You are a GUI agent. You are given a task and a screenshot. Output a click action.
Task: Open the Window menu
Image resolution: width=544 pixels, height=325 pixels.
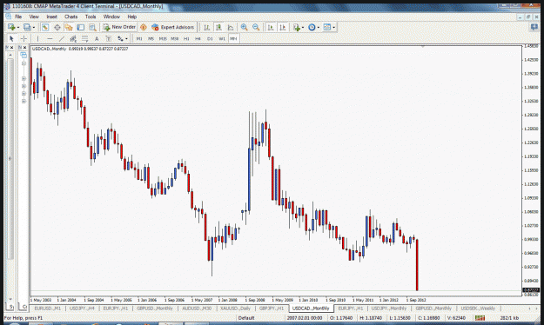[111, 17]
